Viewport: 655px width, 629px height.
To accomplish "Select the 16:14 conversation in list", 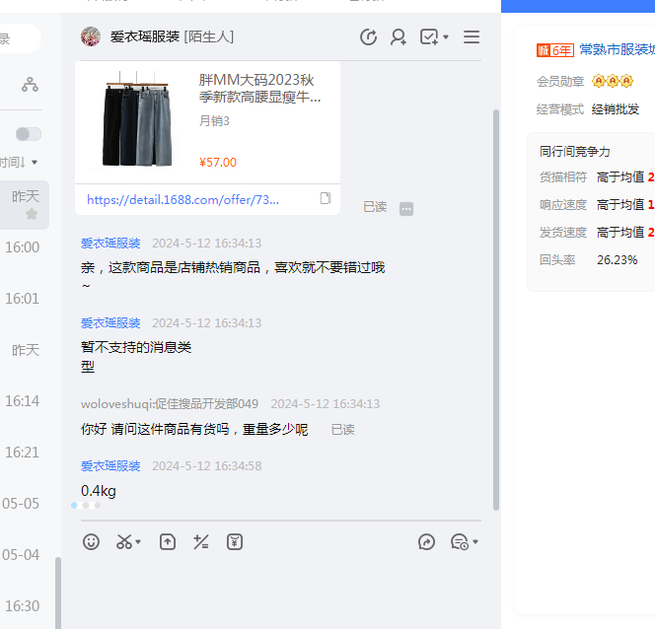I will [x=22, y=401].
